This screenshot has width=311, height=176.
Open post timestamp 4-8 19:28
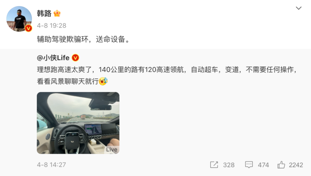coord(52,25)
